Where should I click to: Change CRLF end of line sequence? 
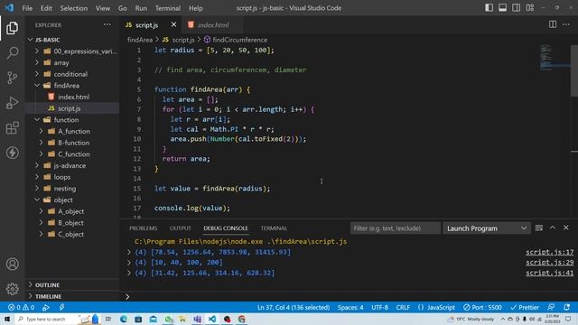click(403, 307)
